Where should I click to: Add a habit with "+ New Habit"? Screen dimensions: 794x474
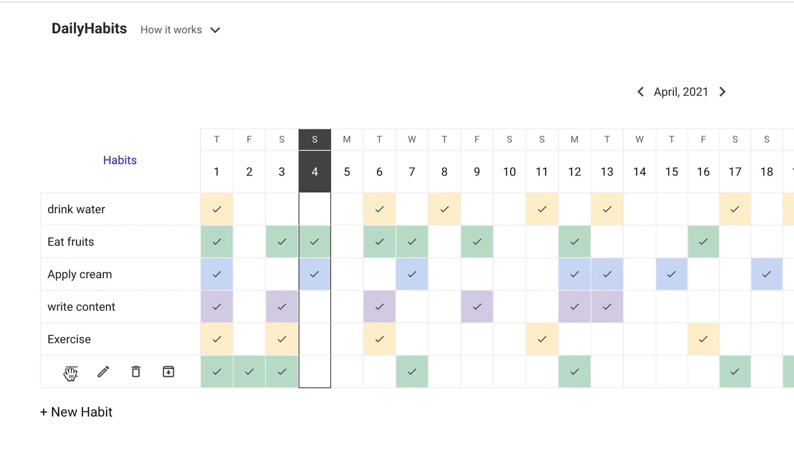(x=76, y=412)
